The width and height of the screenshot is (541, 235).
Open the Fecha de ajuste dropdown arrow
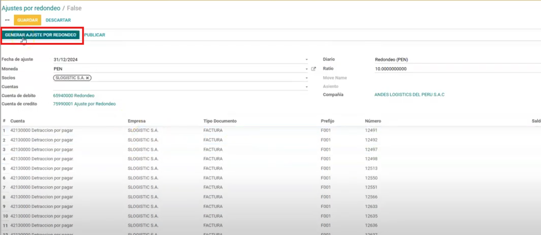(x=306, y=60)
